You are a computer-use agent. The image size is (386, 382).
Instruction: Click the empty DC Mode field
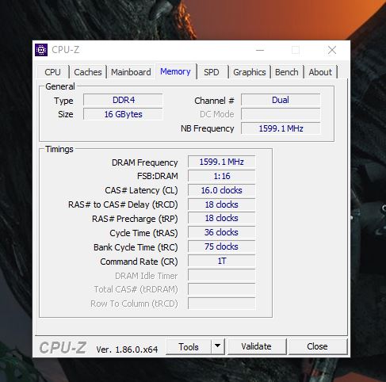coord(281,114)
